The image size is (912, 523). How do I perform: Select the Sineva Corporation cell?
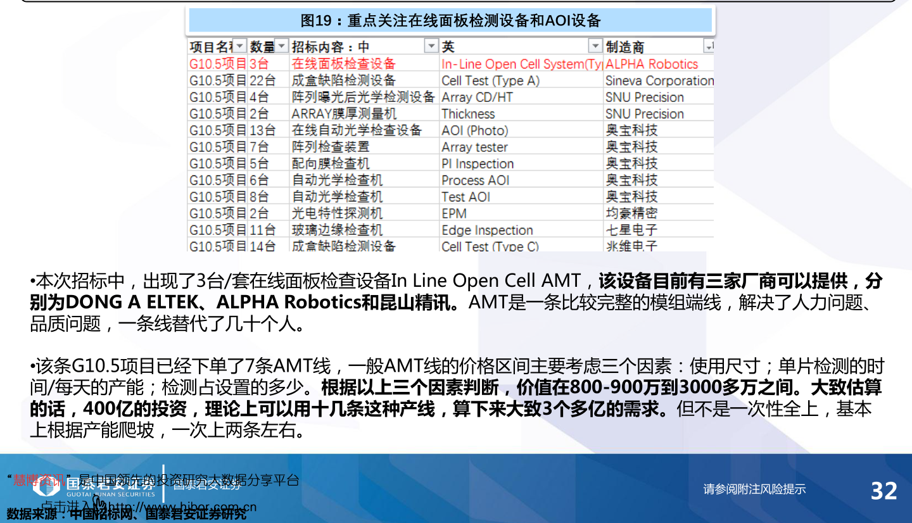click(x=659, y=80)
